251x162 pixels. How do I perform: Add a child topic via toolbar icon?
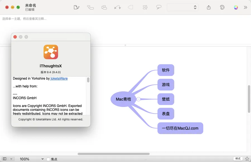(x=90, y=7)
